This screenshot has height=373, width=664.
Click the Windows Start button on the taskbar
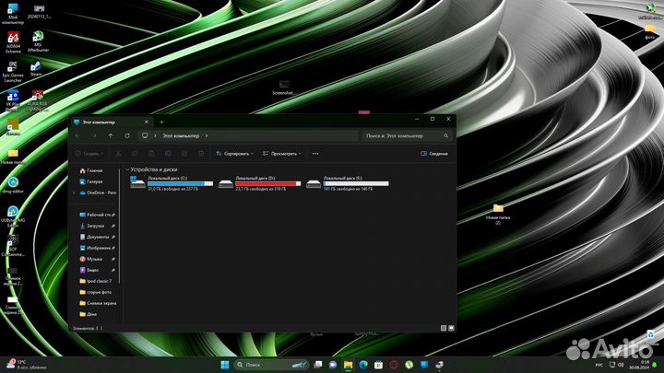click(x=227, y=365)
